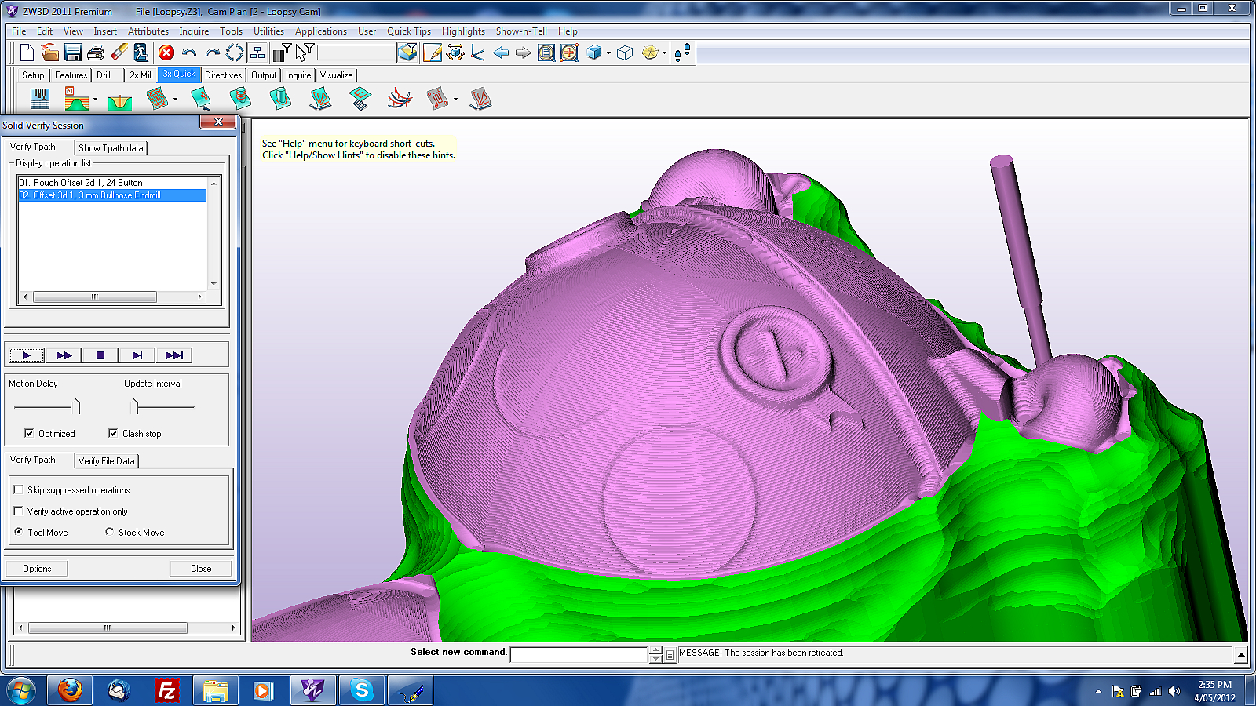Create a new file with the New icon

point(27,53)
